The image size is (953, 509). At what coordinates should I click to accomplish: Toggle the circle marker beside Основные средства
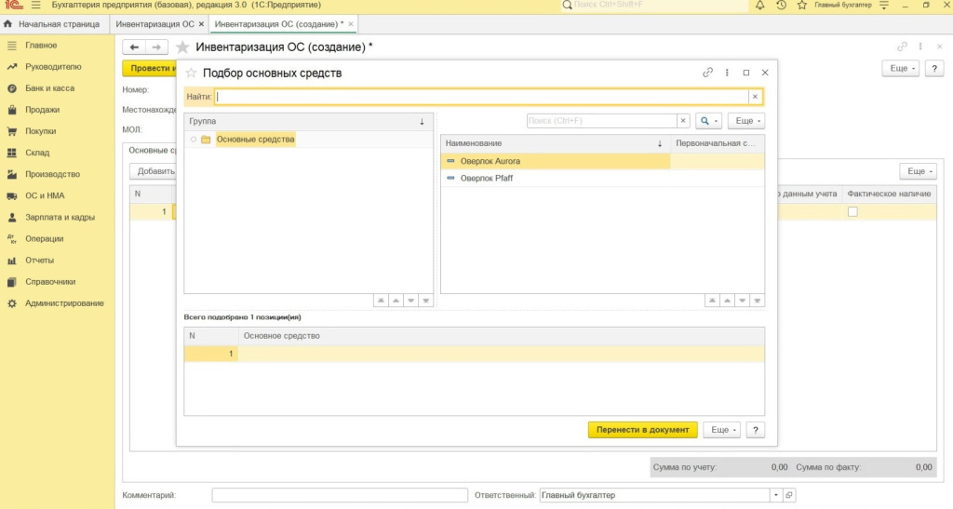point(194,140)
